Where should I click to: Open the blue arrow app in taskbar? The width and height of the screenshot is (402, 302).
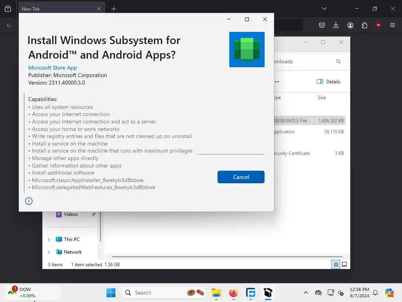[x=250, y=293]
